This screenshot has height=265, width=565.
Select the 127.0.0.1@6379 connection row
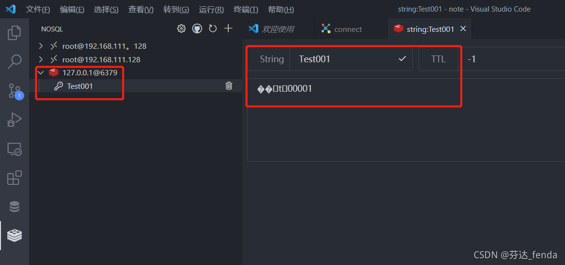[135, 72]
